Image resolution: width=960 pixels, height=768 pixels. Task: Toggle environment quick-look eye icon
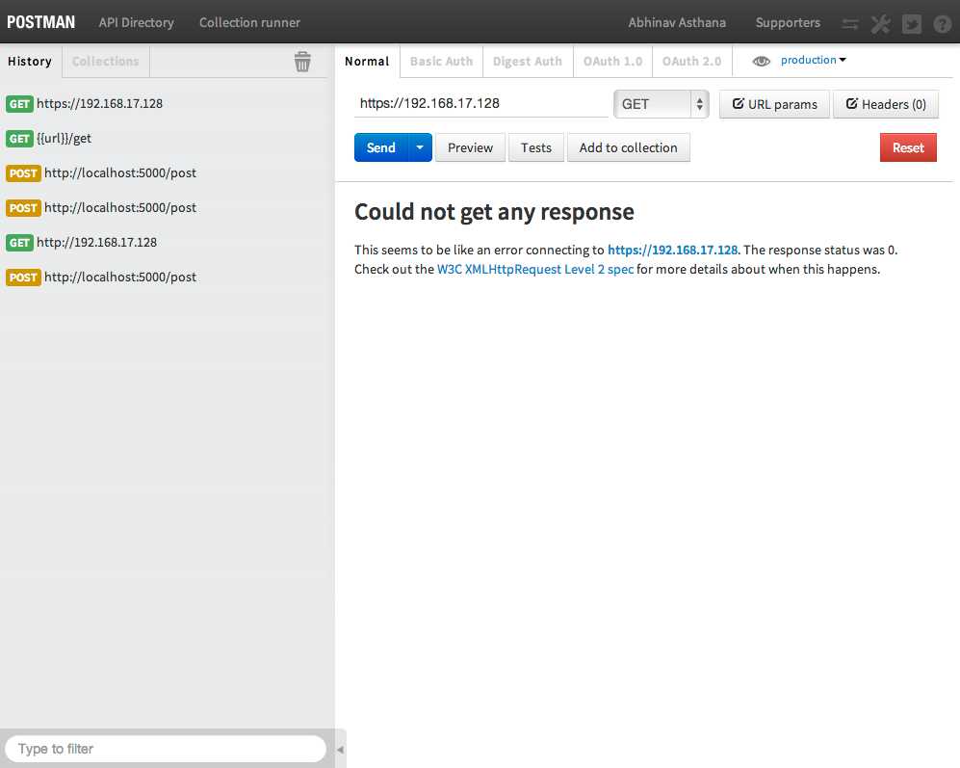761,61
